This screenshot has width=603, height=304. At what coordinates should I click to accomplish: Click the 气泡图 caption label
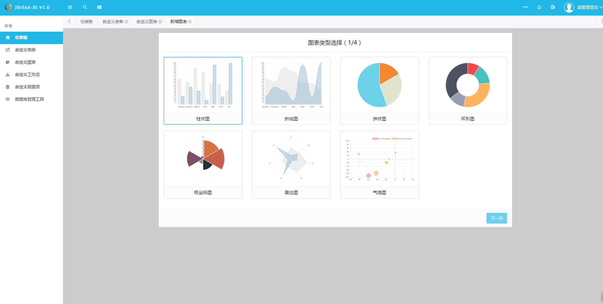coord(379,193)
